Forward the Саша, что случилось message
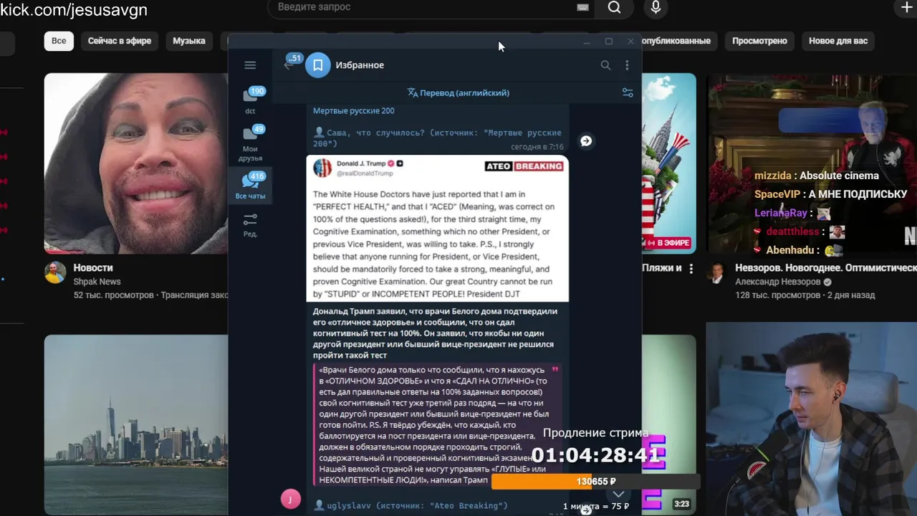Screen dimensions: 917x516 586,141
